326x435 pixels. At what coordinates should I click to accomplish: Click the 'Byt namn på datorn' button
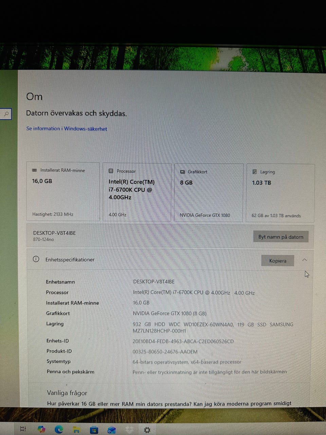click(x=281, y=237)
